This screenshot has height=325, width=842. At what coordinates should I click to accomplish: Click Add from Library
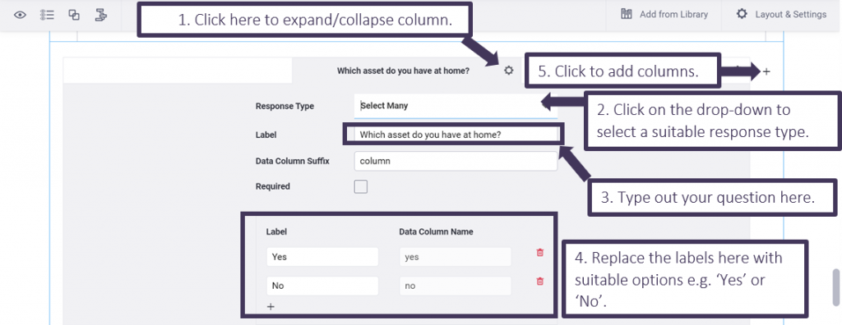point(664,15)
